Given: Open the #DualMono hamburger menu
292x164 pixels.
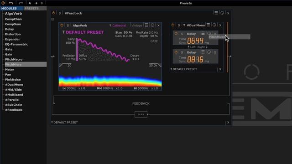Looking at the screenshot, I should tap(208, 25).
